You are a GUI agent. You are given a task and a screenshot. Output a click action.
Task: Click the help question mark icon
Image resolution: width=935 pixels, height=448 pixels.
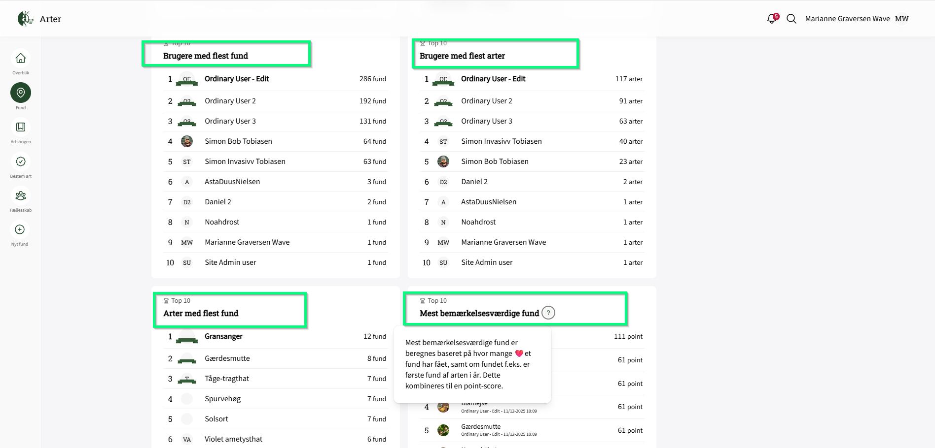548,313
